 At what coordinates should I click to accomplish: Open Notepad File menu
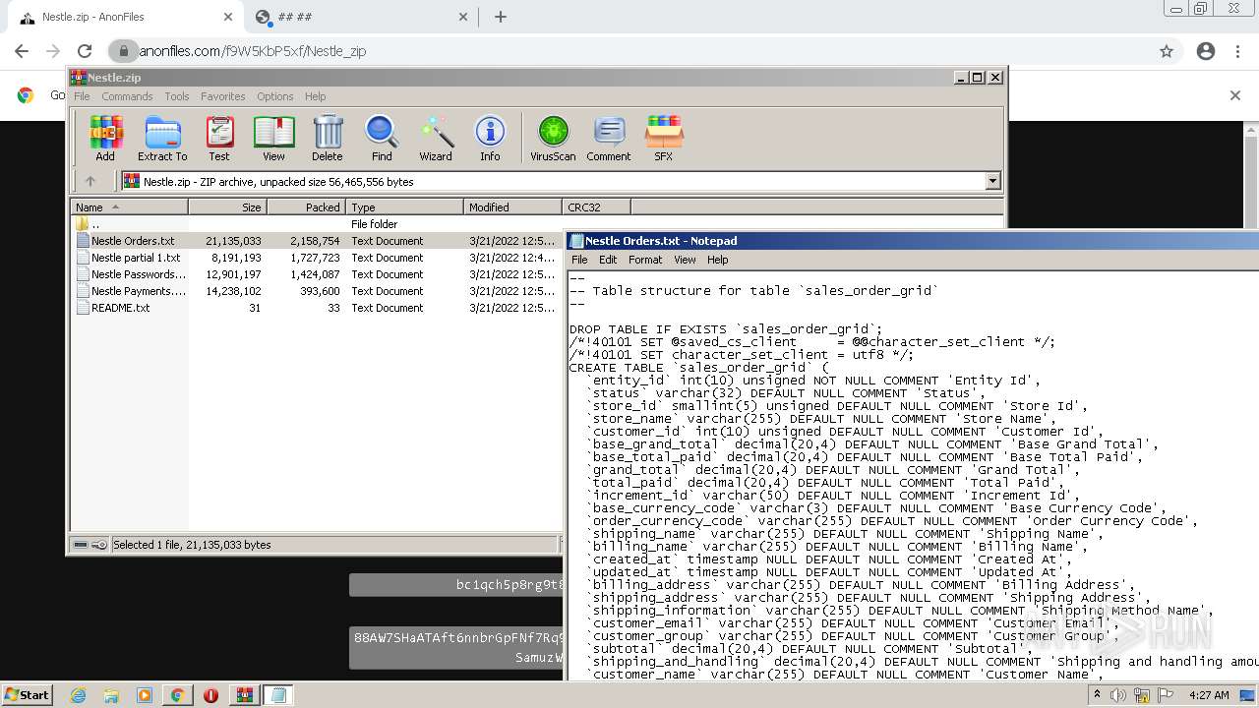point(579,260)
